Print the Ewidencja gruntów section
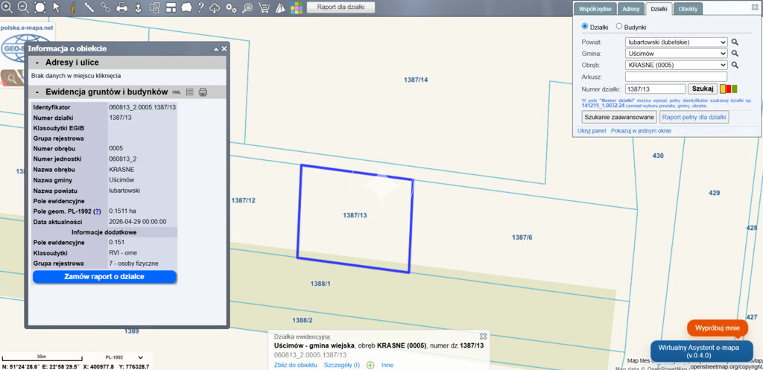 click(203, 92)
